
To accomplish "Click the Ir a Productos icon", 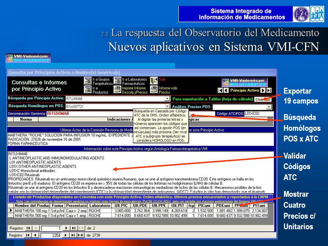I will [88, 89].
